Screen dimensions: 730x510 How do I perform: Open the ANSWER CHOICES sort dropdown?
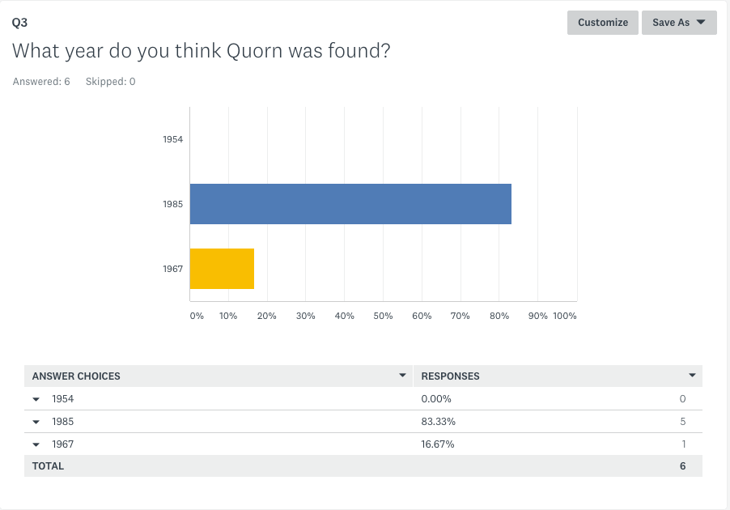tap(402, 376)
